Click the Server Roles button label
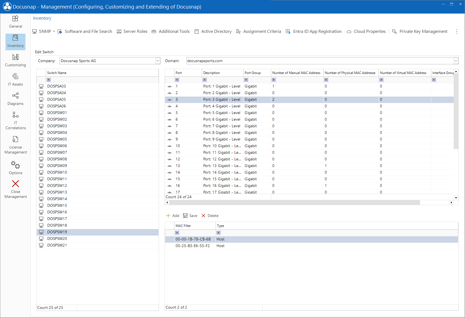The width and height of the screenshot is (465, 318). coord(135,31)
